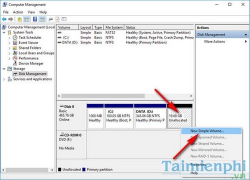Choose Properties in the context menu
This screenshot has height=180, width=250.
211,164
